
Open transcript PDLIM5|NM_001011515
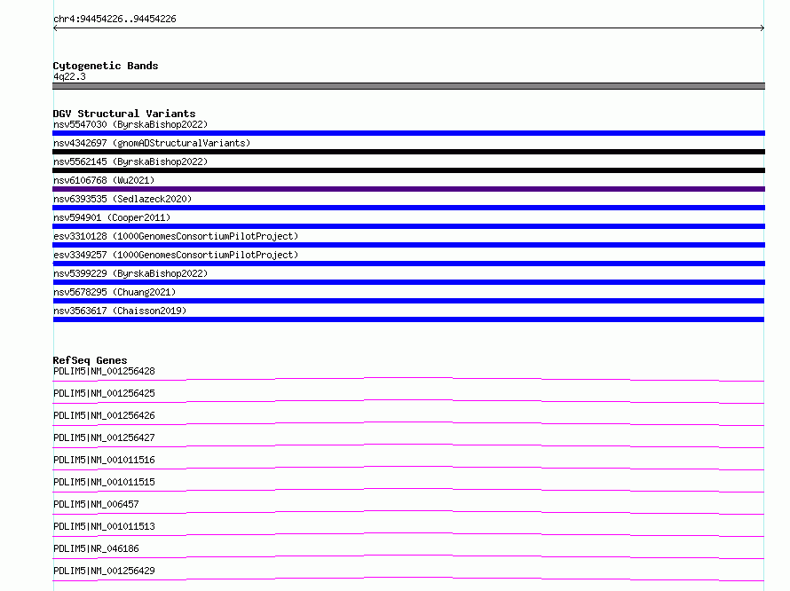pos(104,482)
